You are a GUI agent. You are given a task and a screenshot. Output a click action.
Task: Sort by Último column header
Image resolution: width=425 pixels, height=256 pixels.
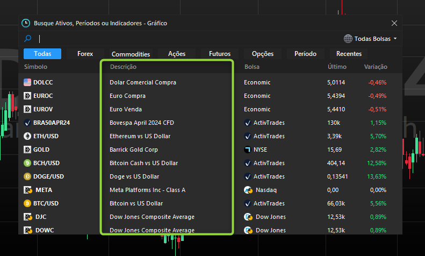click(x=337, y=67)
